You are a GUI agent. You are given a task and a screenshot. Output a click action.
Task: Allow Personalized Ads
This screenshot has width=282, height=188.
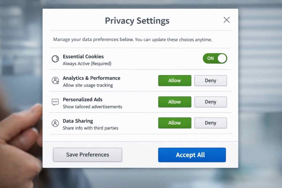[175, 102]
